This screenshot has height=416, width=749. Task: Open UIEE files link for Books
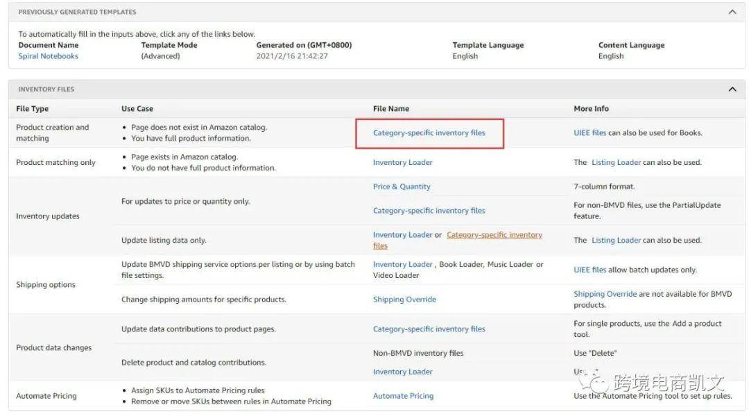(589, 133)
